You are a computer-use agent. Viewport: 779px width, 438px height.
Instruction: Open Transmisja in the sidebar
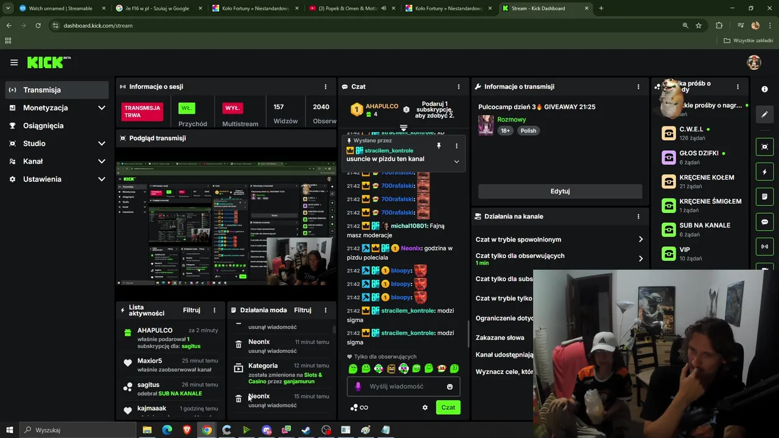[57, 90]
